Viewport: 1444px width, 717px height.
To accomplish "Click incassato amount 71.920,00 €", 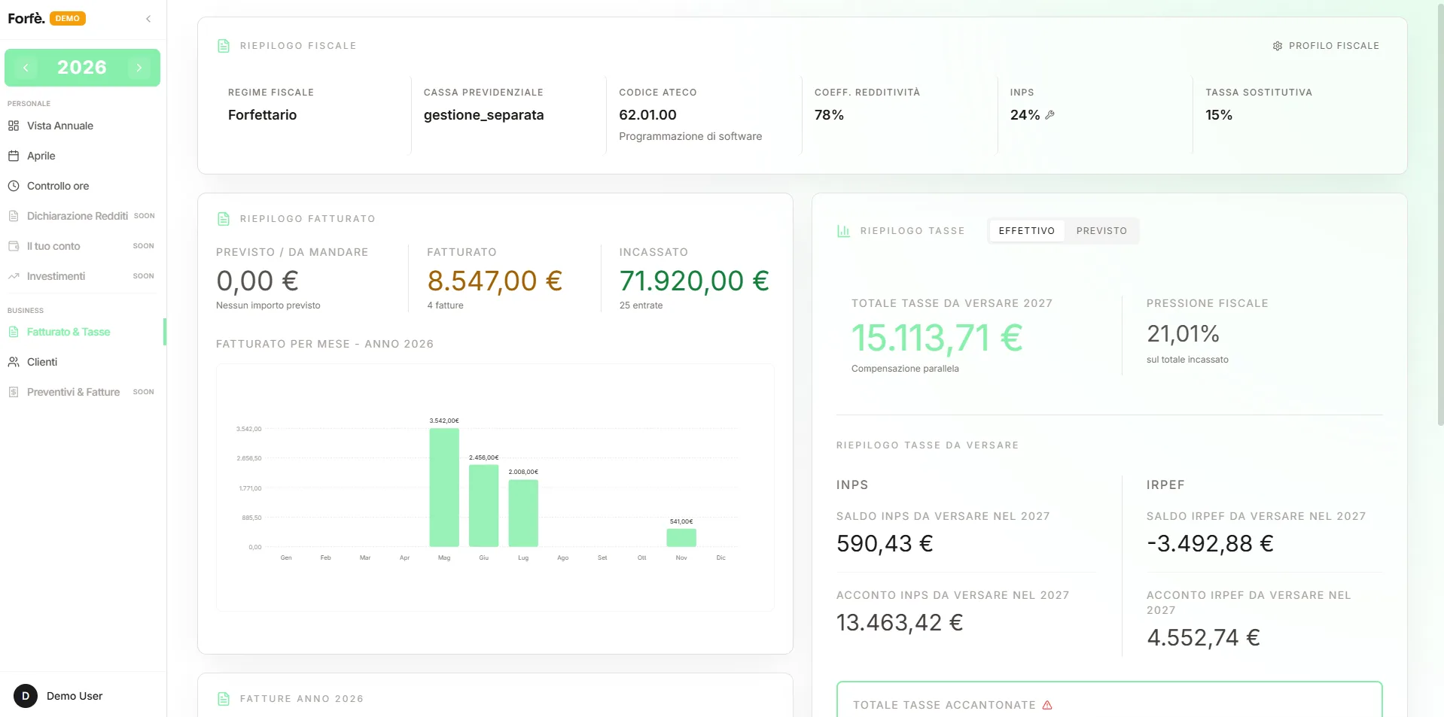I will [694, 281].
